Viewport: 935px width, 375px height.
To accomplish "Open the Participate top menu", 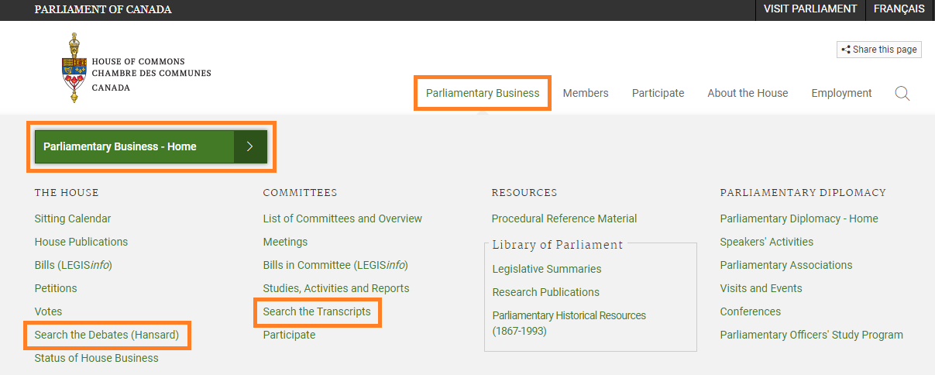I will tap(658, 93).
